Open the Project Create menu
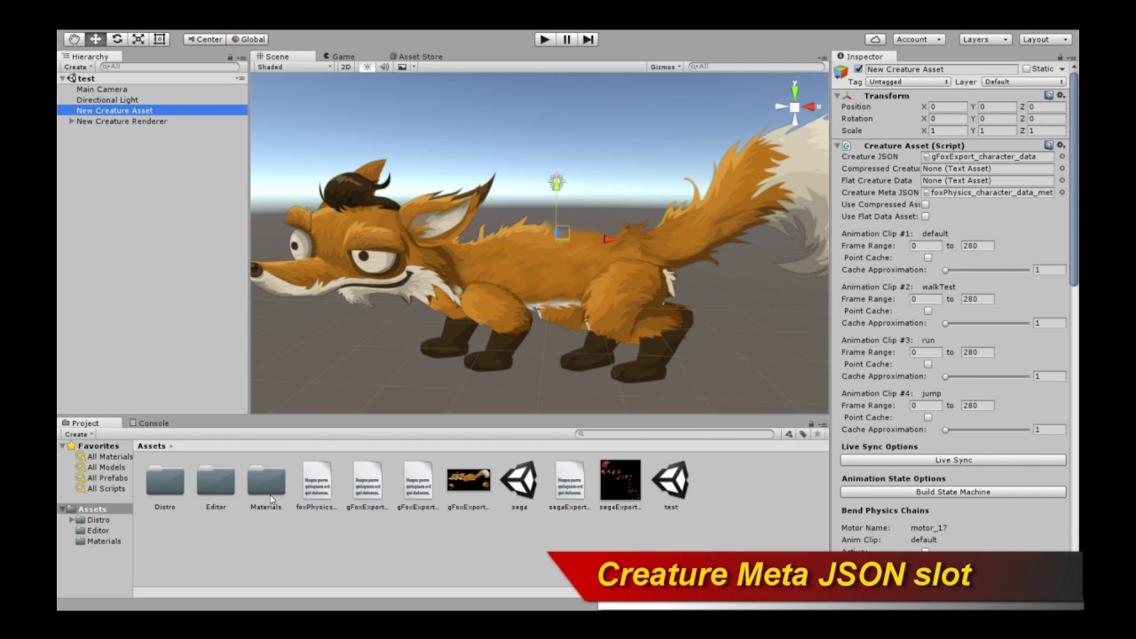Viewport: 1136px width, 639px height. tap(78, 434)
